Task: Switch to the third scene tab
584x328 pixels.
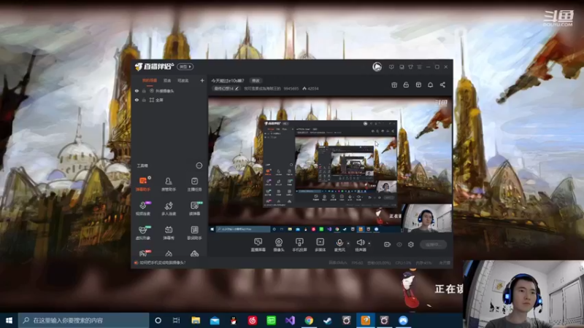Action: pos(183,80)
